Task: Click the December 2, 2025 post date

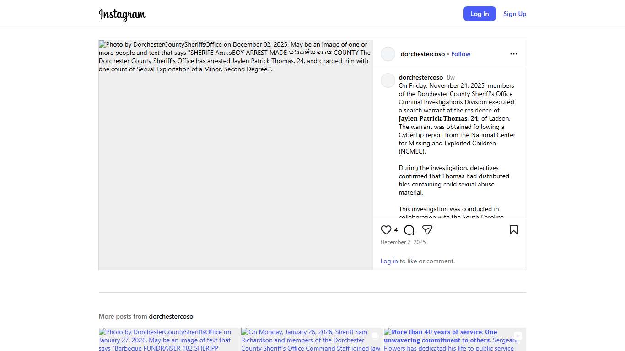Action: [403, 242]
